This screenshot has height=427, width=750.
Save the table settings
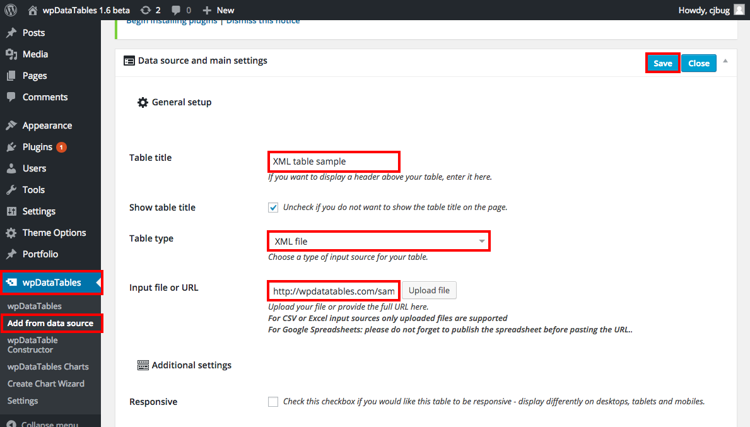[x=662, y=63]
